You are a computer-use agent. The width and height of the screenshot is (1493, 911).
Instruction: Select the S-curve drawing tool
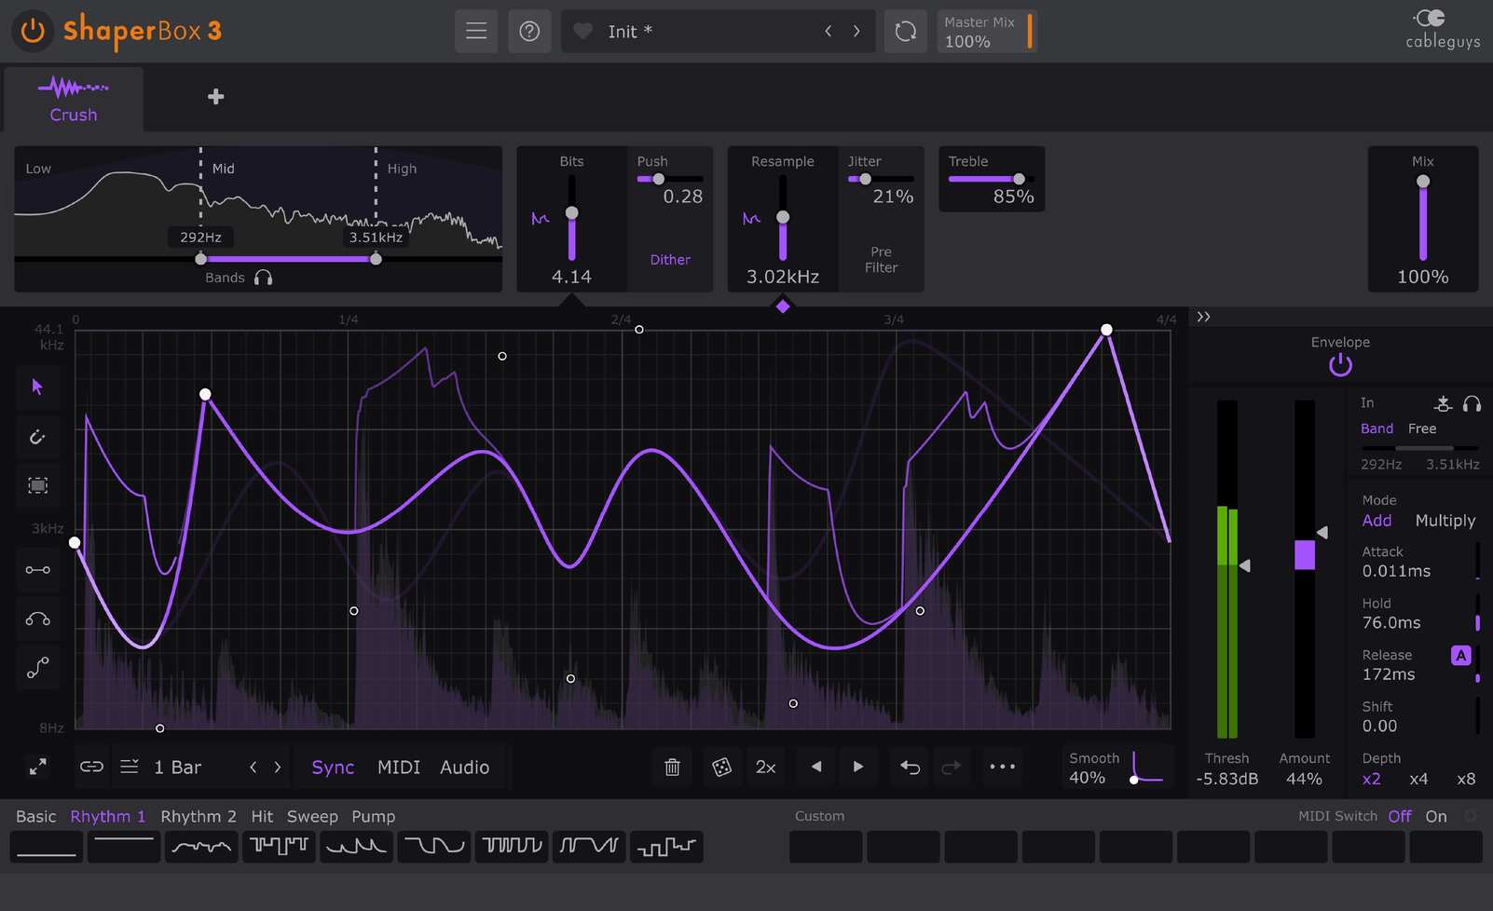[38, 667]
